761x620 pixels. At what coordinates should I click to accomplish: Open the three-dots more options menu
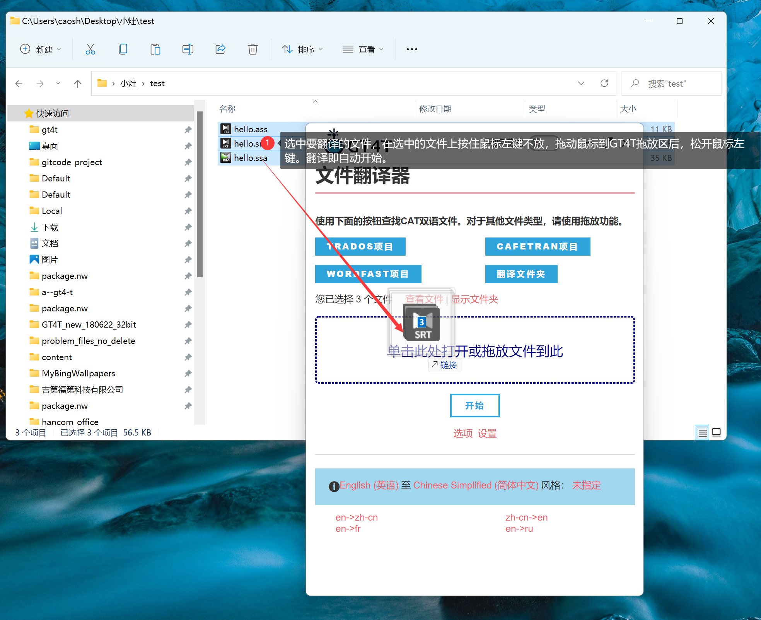click(412, 49)
